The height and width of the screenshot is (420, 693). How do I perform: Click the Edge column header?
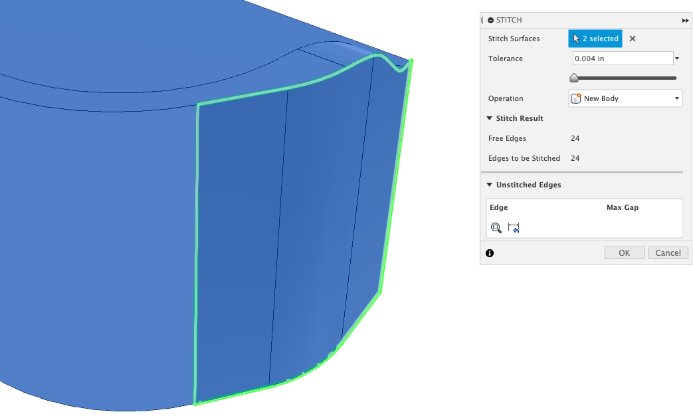click(x=498, y=207)
